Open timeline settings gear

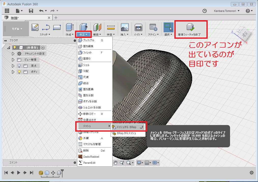tap(252, 172)
